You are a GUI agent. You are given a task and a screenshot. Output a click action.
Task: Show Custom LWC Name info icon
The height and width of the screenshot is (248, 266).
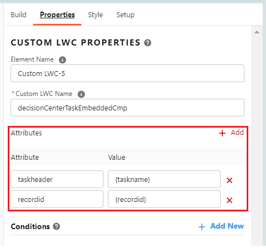[81, 94]
